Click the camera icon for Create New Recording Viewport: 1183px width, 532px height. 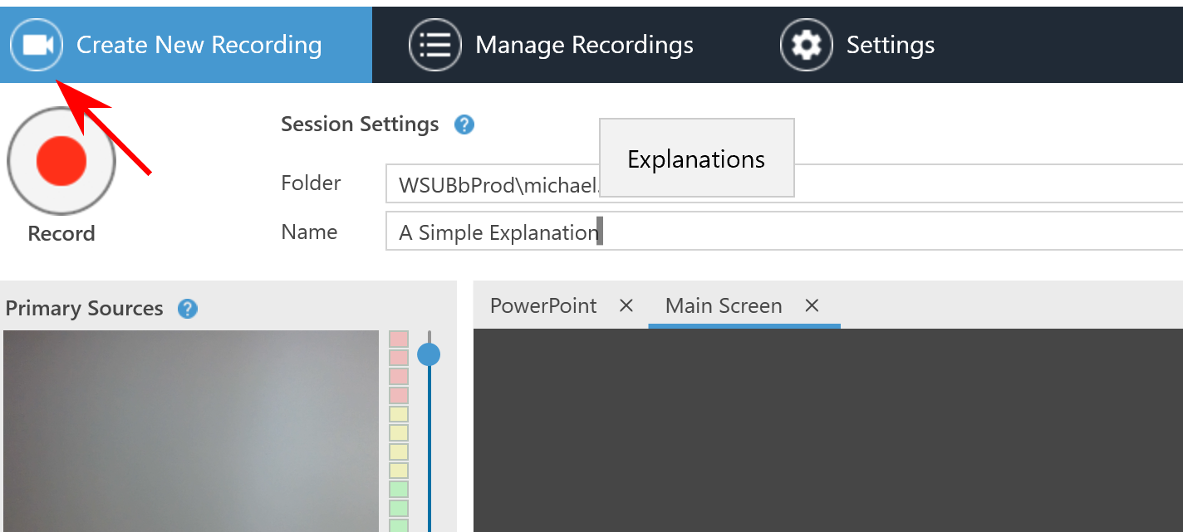pos(37,45)
